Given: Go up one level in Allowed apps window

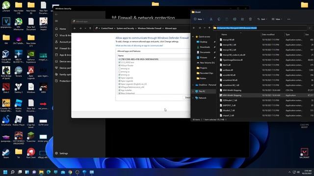Looking at the screenshot, I should pos(90,28).
